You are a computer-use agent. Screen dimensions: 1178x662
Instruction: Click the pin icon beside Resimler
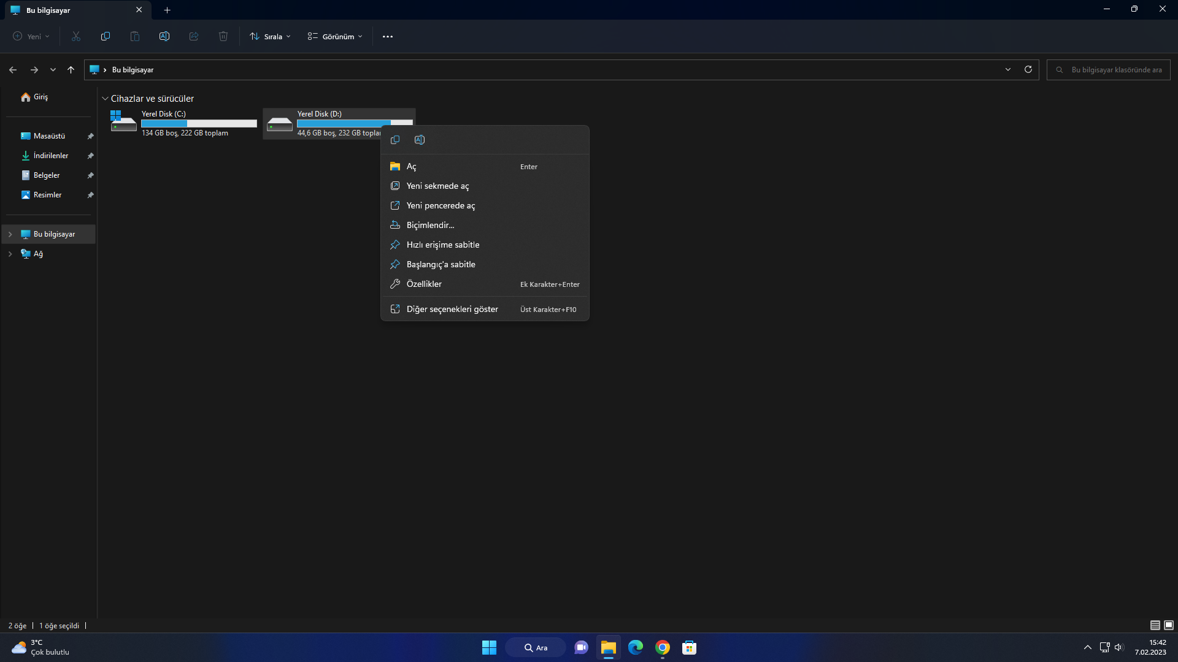(x=90, y=195)
